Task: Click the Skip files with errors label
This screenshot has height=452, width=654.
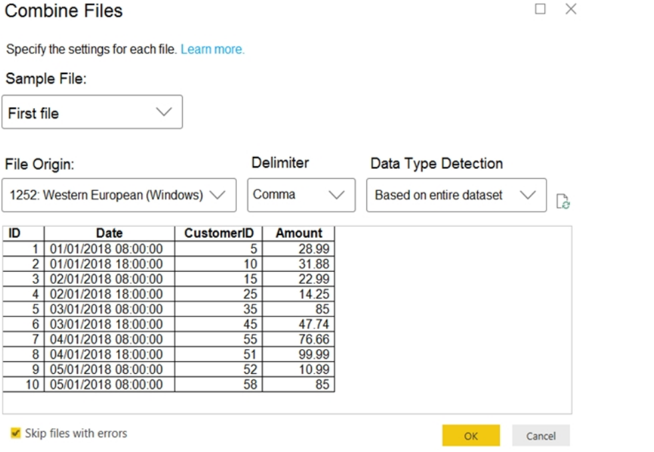Action: [76, 433]
